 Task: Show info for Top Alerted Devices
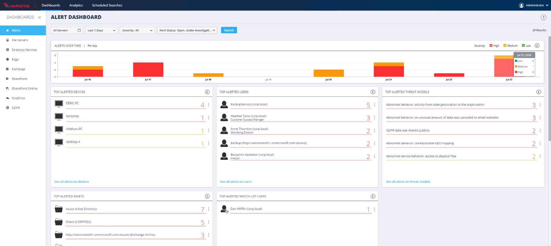(207, 92)
